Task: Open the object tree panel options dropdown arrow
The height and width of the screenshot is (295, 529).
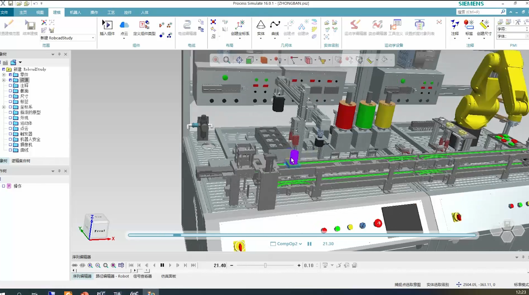Action: pos(53,54)
